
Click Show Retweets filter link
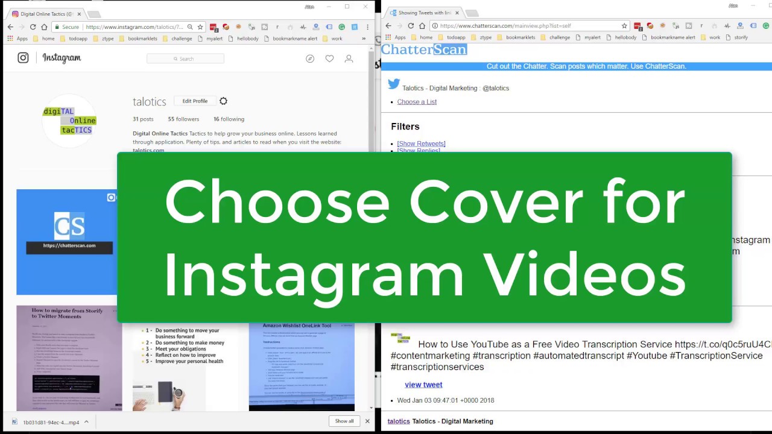tap(421, 143)
